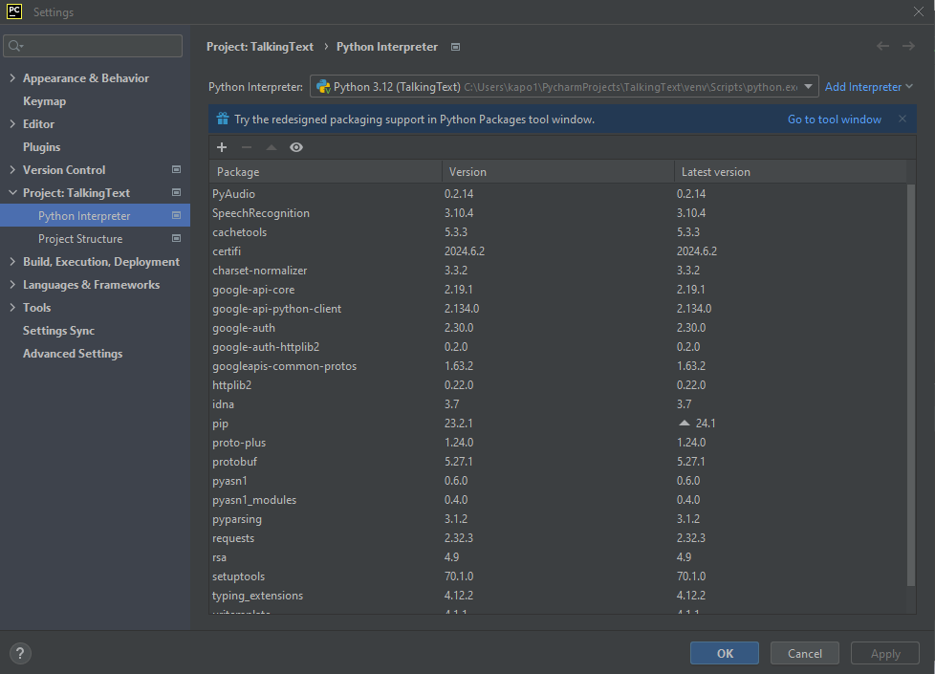Click the package list vertical scrollbar

[x=910, y=384]
